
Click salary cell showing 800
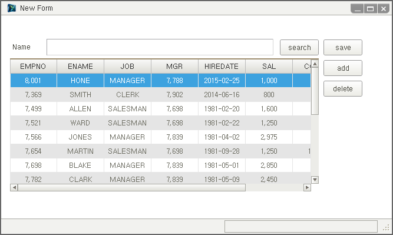[269, 95]
